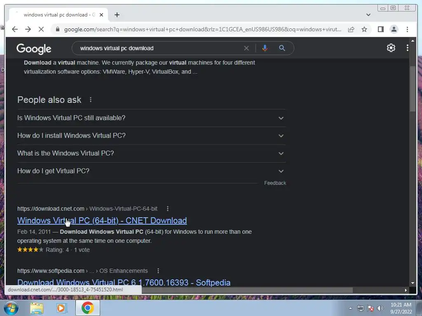Image resolution: width=422 pixels, height=316 pixels.
Task: Open the Google page options dots
Action: (x=407, y=48)
